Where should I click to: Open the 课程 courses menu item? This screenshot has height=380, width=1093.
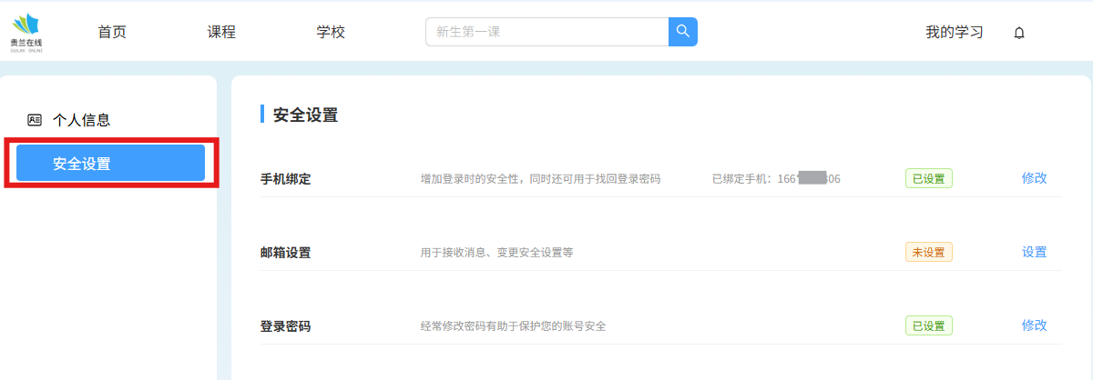221,32
